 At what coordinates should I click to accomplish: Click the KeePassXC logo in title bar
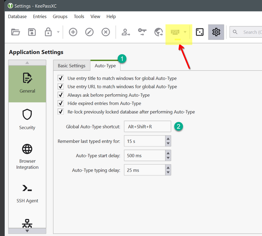click(x=10, y=6)
